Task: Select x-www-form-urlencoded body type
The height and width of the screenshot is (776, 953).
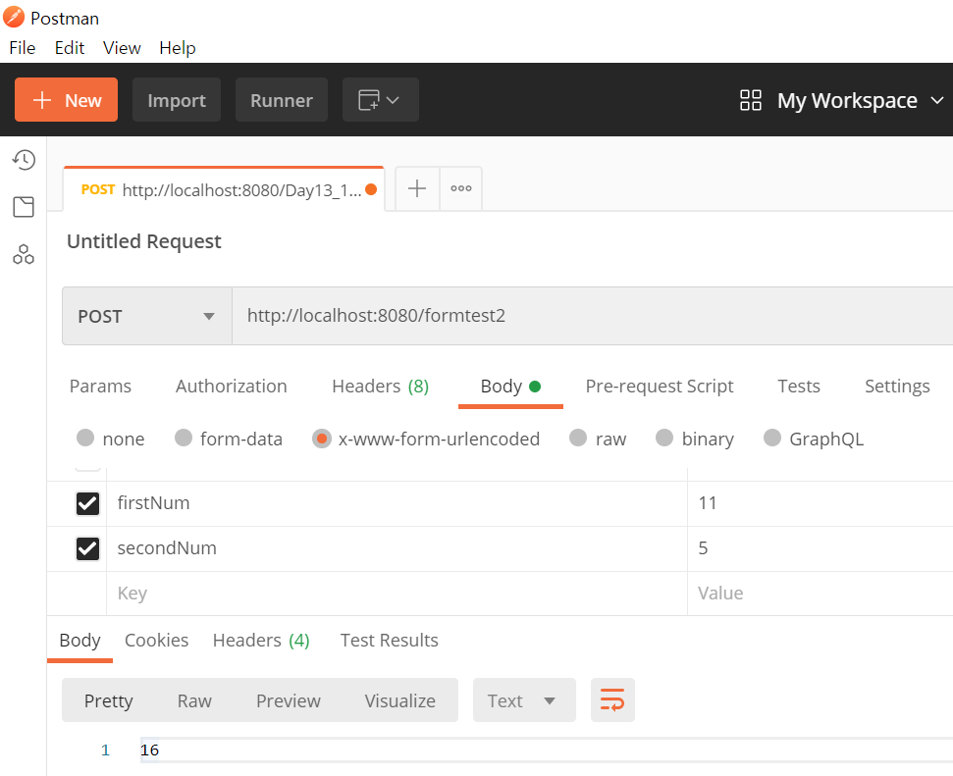Action: coord(322,439)
